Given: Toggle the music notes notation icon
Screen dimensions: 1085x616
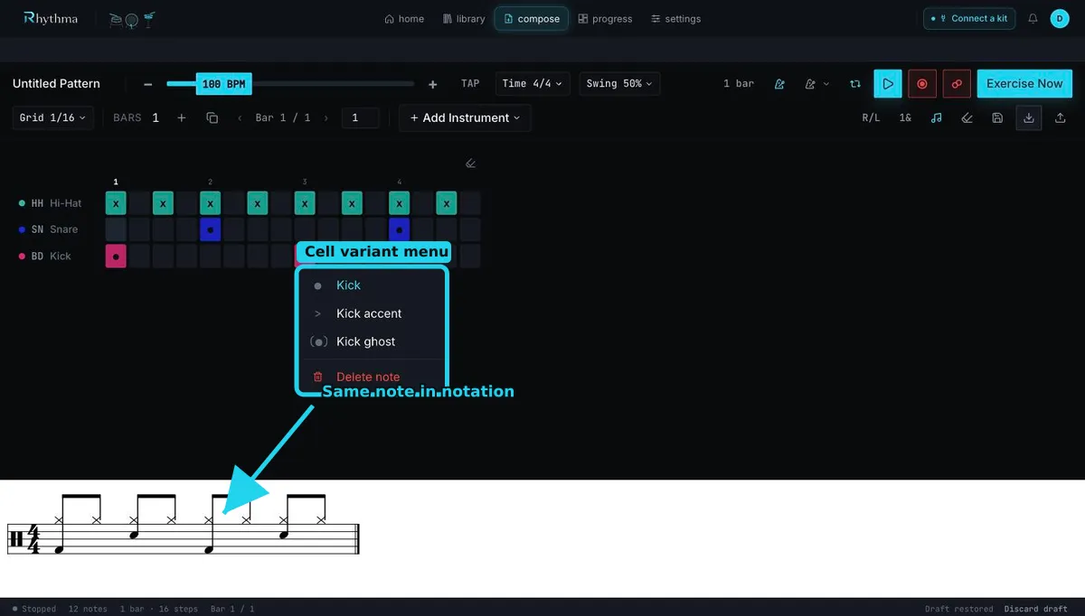Looking at the screenshot, I should coord(937,118).
